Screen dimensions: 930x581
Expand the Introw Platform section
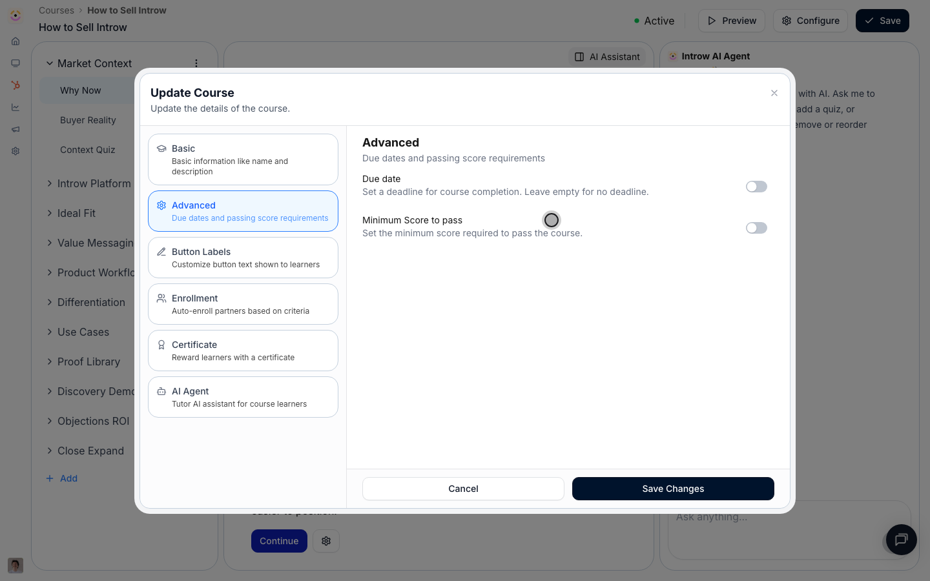point(50,183)
